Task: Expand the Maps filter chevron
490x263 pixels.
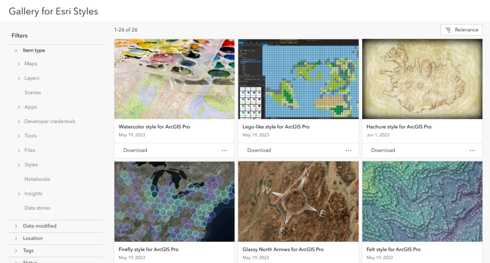Action: 19,64
